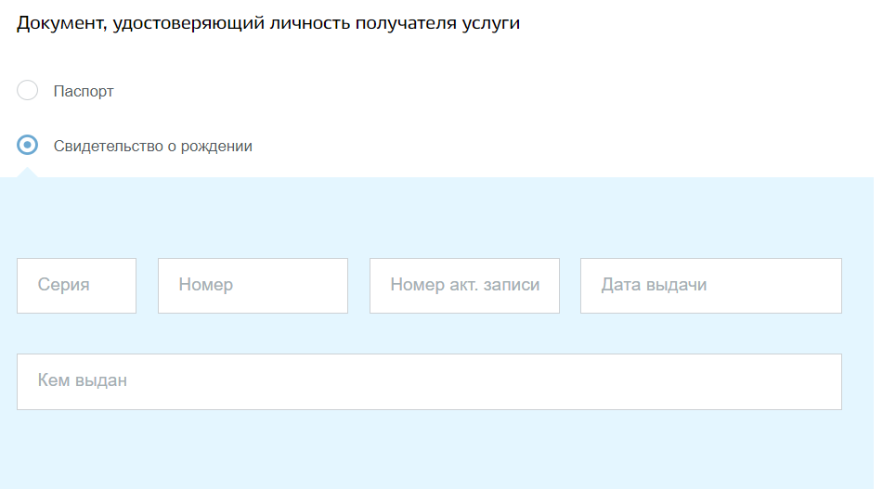Click into the Номер field
The height and width of the screenshot is (489, 883).
(x=253, y=286)
